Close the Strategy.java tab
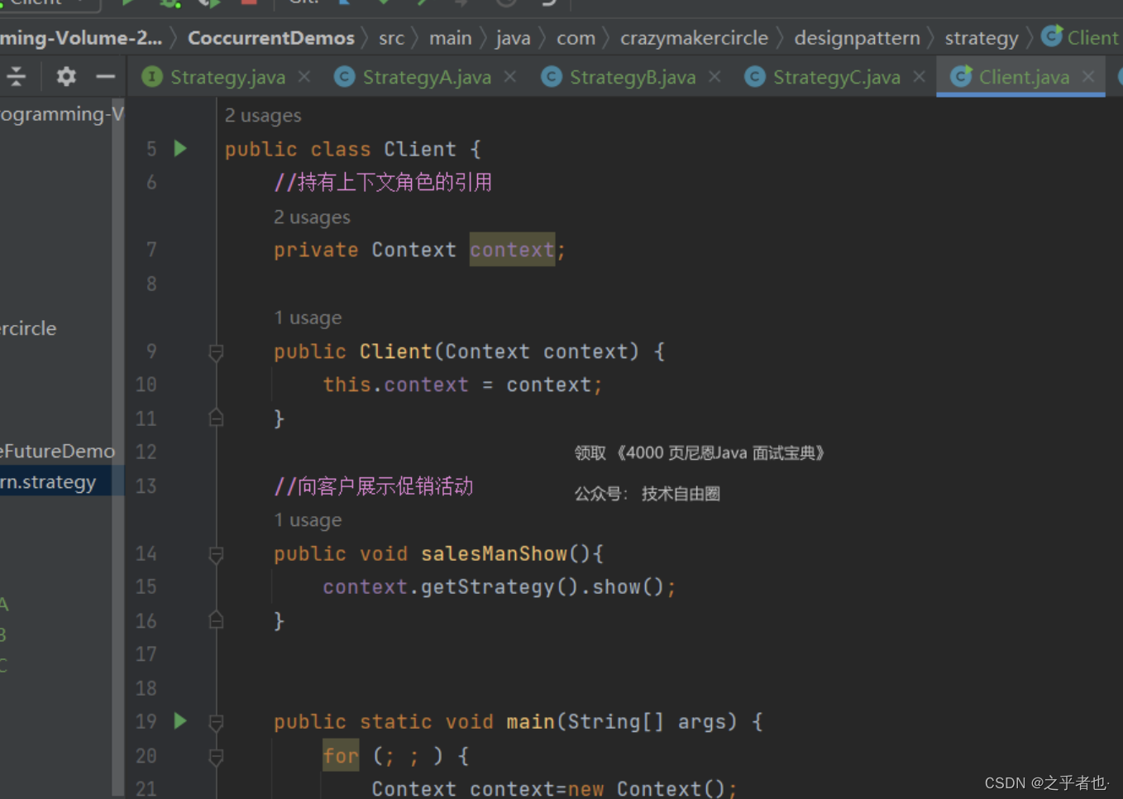This screenshot has width=1123, height=799. pyautogui.click(x=304, y=77)
